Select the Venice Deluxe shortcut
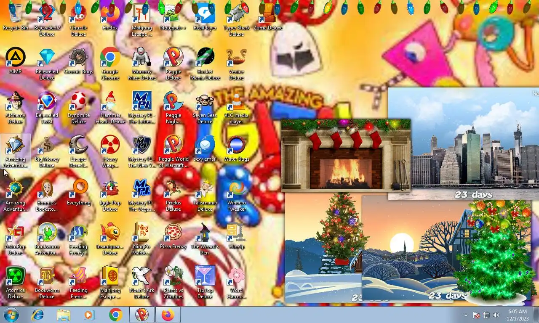539x323 pixels. click(x=236, y=64)
